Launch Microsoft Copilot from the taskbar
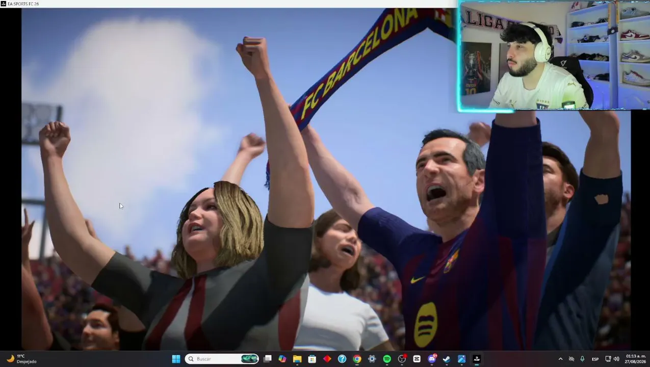The width and height of the screenshot is (650, 367). 282,359
